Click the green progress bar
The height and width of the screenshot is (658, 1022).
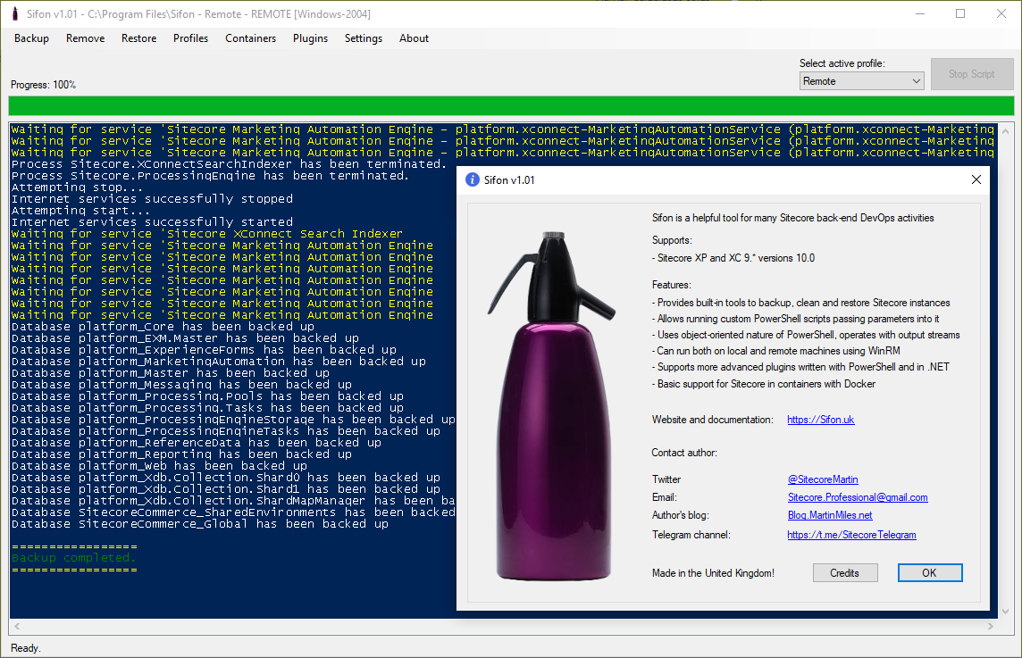[x=511, y=105]
